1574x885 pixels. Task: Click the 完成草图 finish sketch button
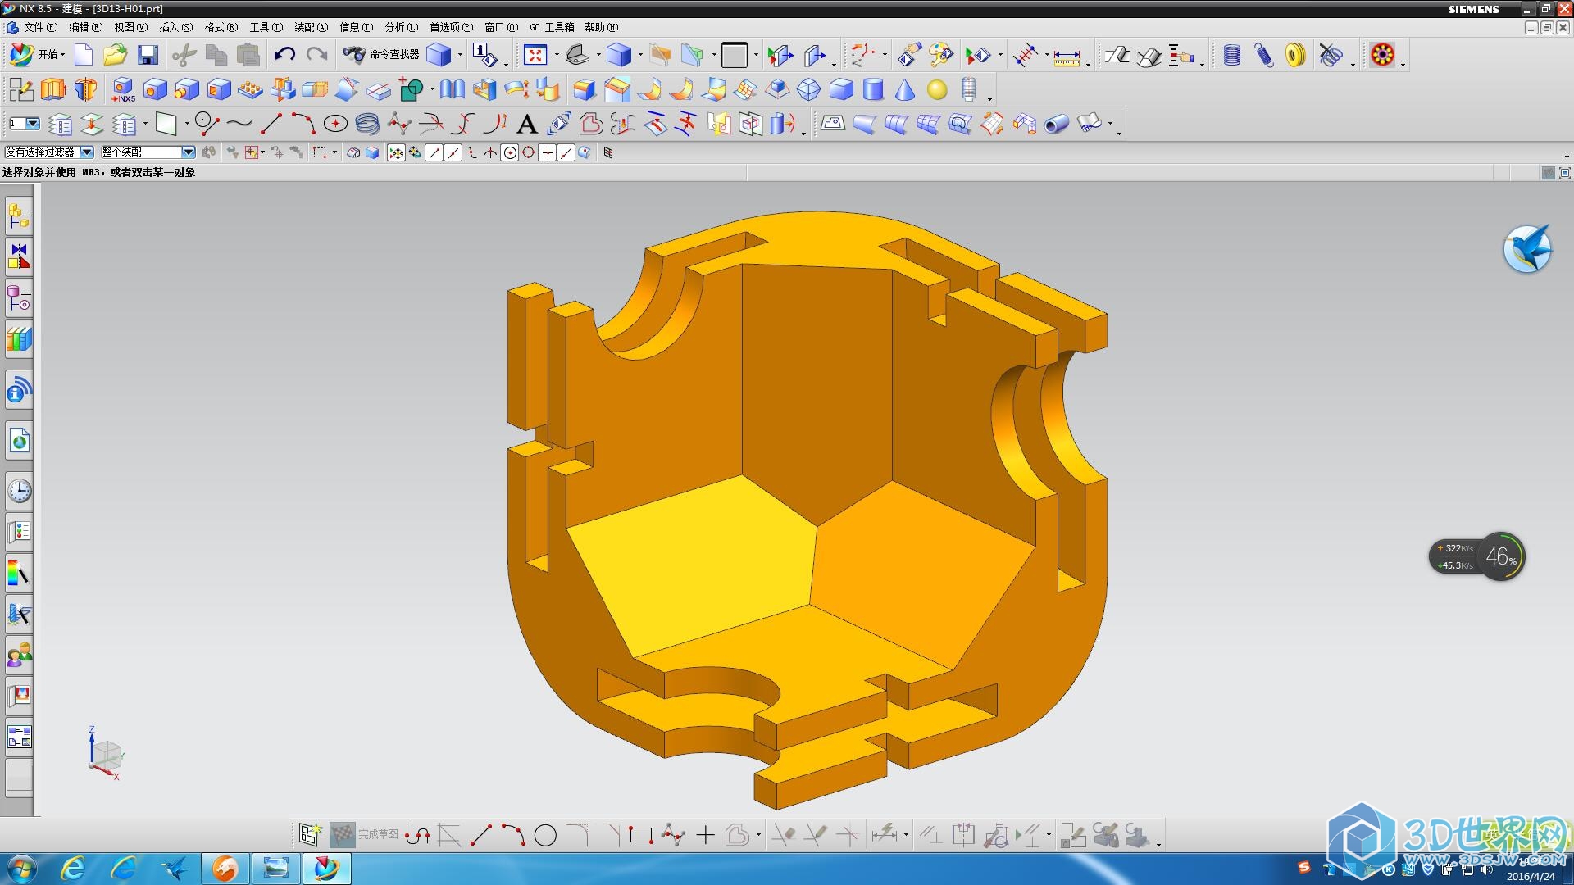(365, 835)
